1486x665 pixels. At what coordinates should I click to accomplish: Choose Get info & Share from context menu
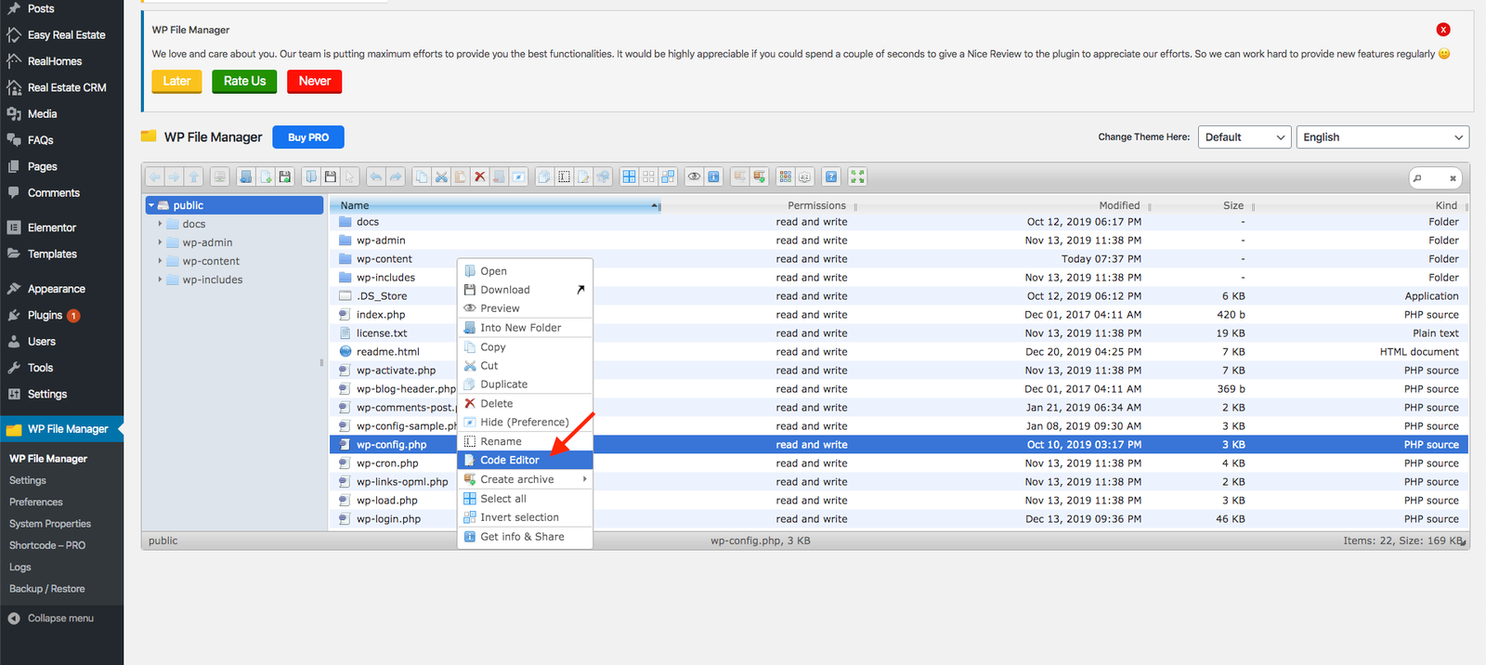tap(525, 537)
